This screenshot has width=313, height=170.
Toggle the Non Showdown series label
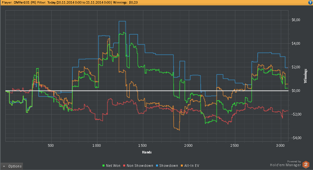tap(140, 166)
